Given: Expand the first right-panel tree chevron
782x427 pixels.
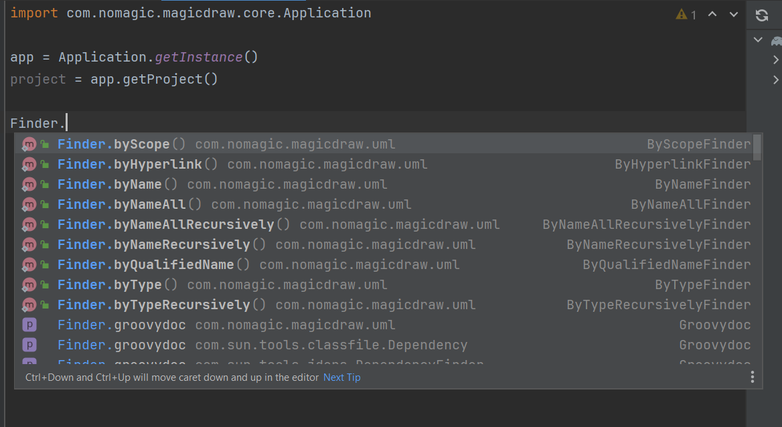Looking at the screenshot, I should (x=775, y=60).
